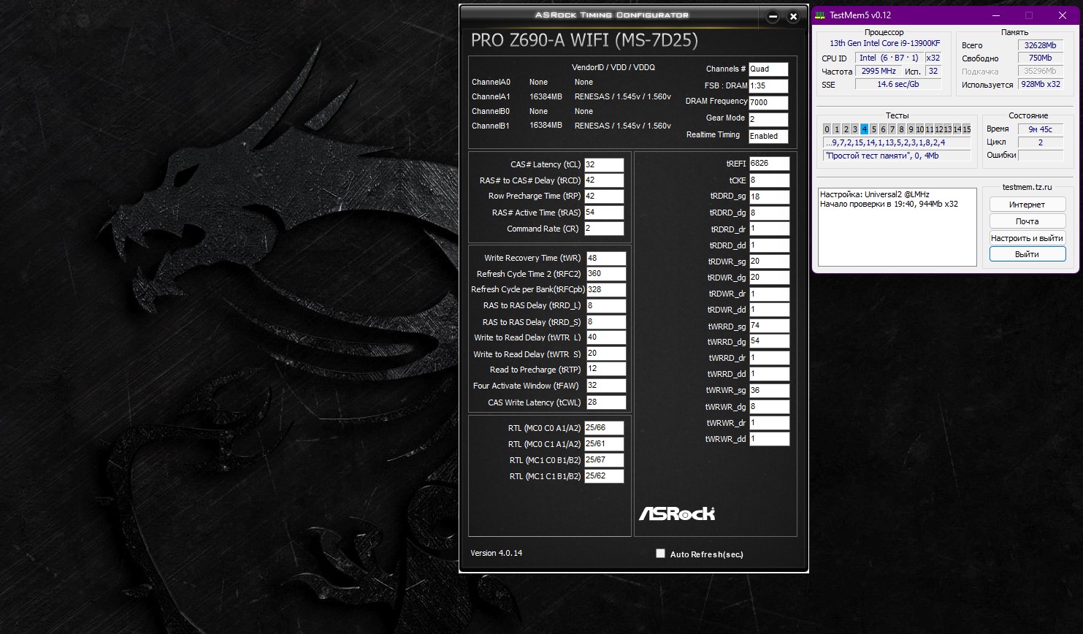Click the tRRD_S value field
Image resolution: width=1083 pixels, height=634 pixels.
point(606,322)
